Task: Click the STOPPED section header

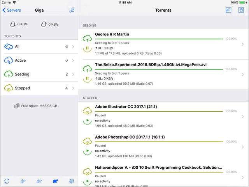Action: click(90, 98)
